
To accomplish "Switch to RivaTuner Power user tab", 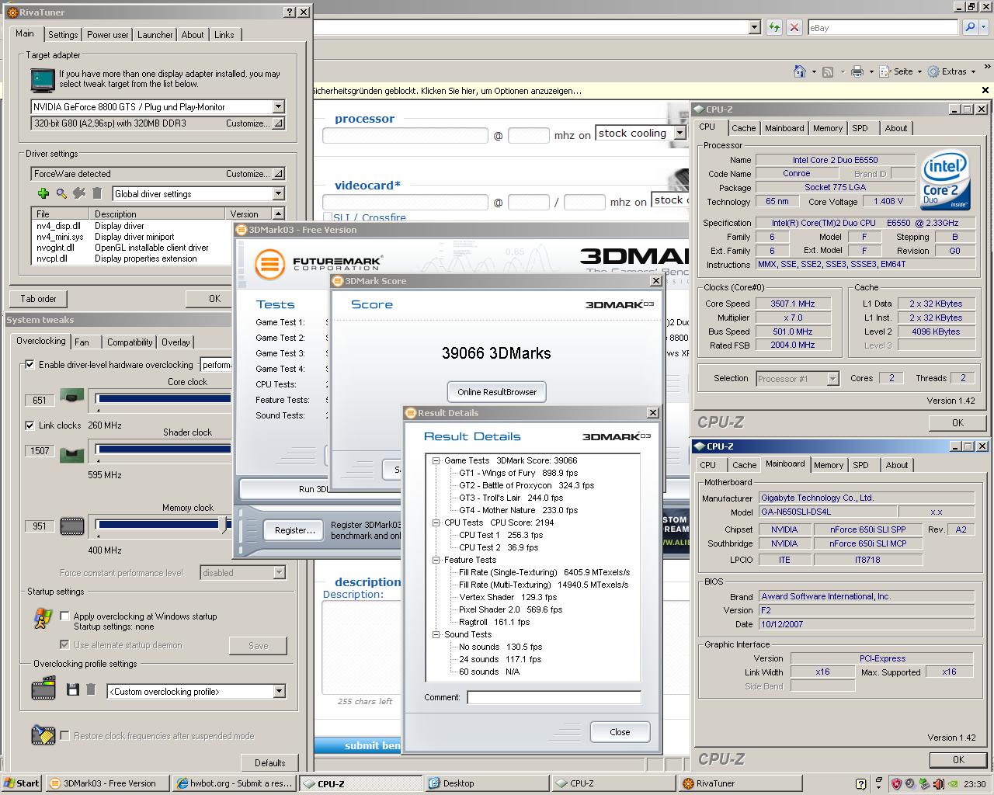I will tap(107, 35).
